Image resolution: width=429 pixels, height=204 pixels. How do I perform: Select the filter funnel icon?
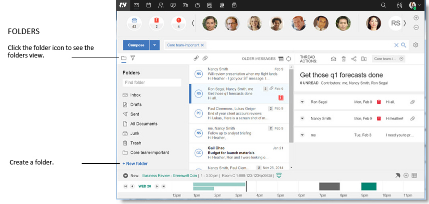[x=133, y=58]
